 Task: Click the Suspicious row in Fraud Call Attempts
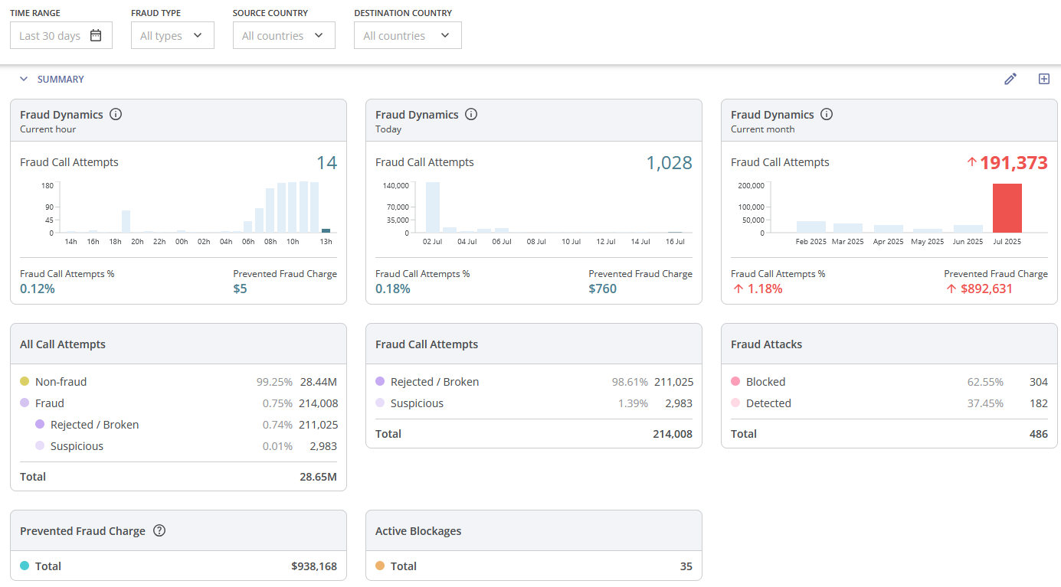(x=533, y=403)
